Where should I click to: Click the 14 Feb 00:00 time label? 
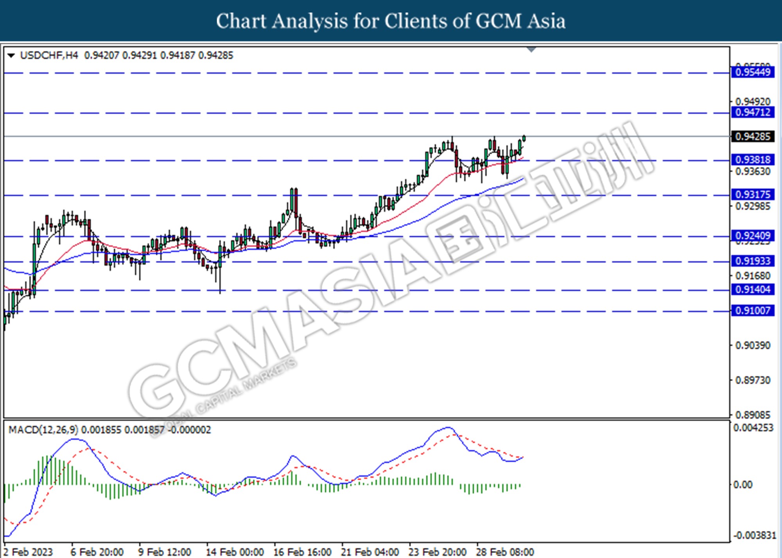tap(235, 552)
